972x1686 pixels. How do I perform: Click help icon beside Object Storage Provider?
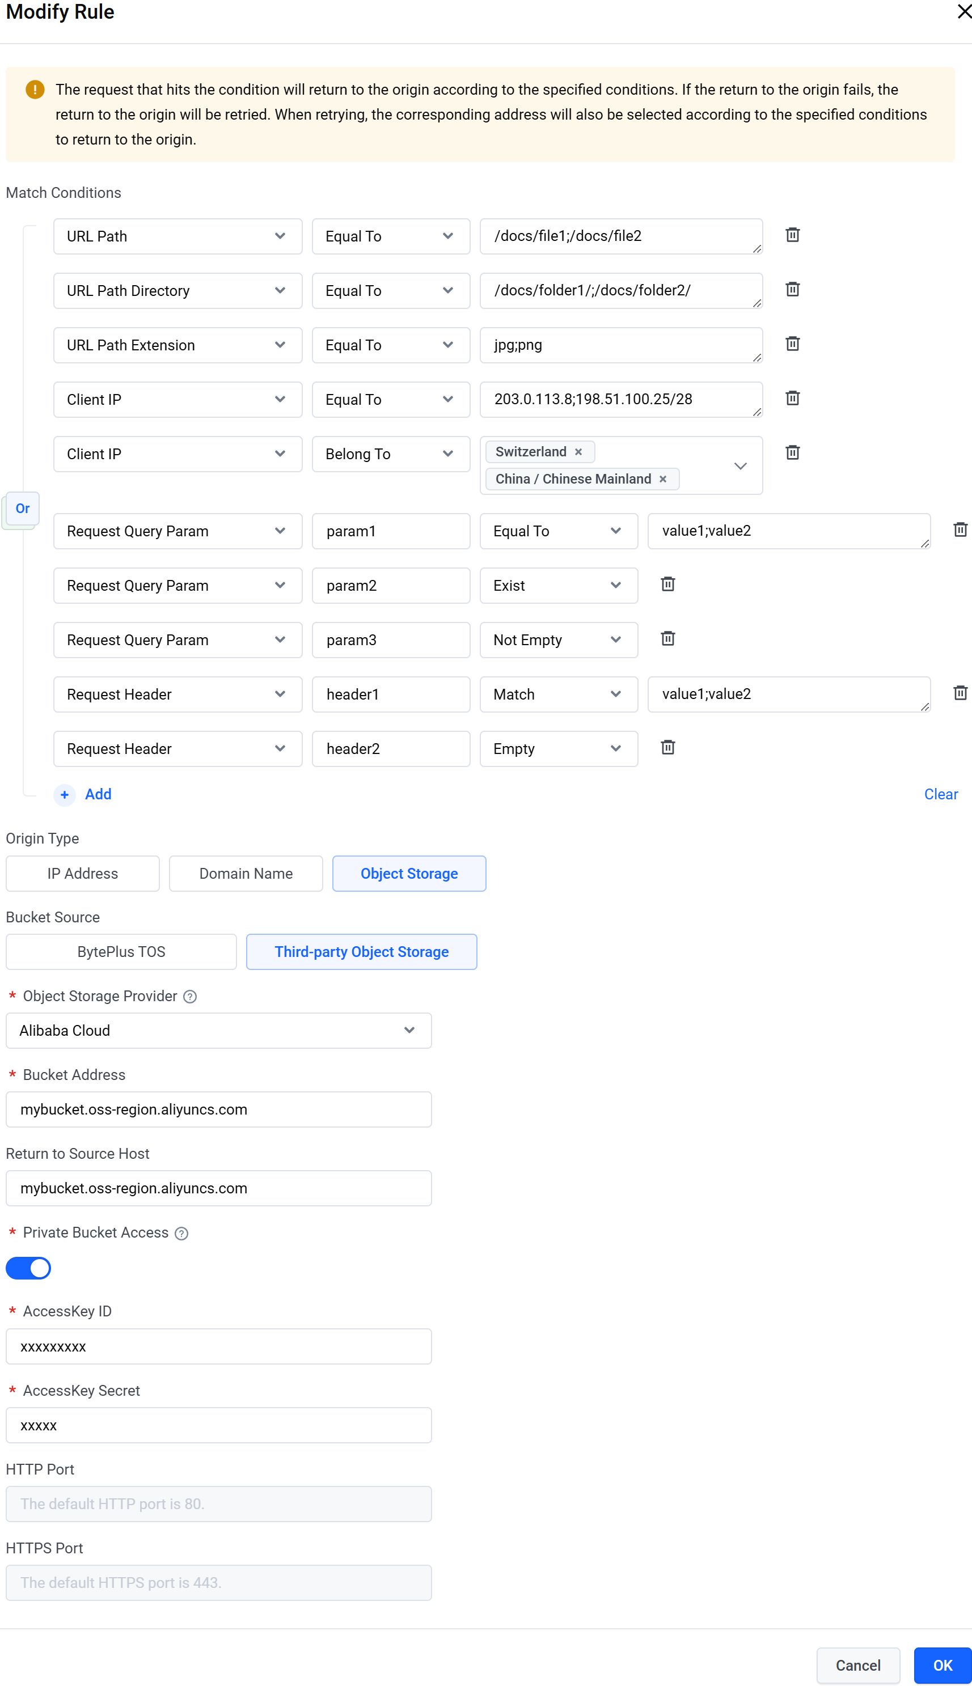click(191, 996)
